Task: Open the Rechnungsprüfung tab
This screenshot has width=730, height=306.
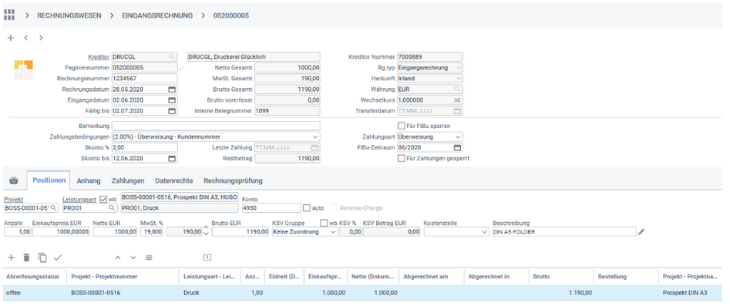Action: tap(234, 180)
